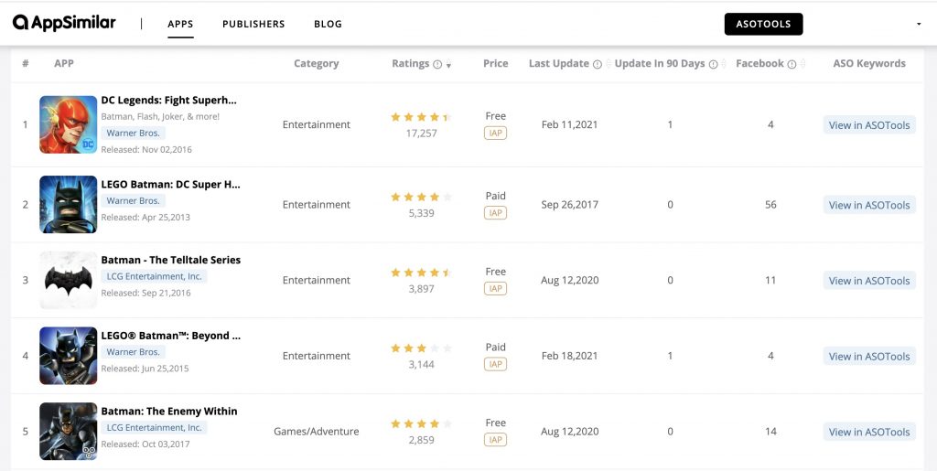Click the Ratings info icon
Screen dimensions: 937x471
tap(437, 64)
